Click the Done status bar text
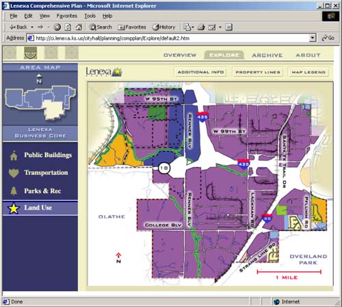The width and height of the screenshot is (342, 307). (x=16, y=302)
